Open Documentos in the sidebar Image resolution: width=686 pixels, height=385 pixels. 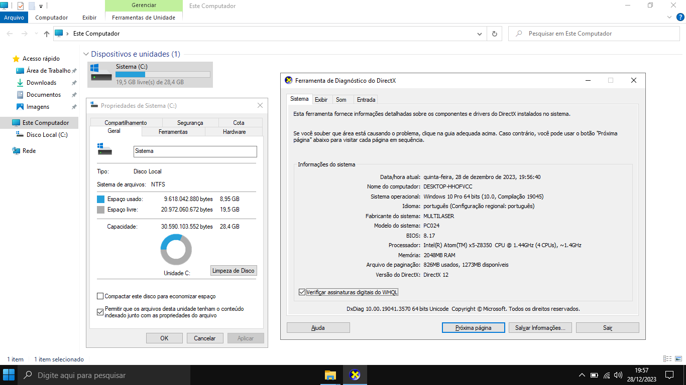(x=44, y=95)
